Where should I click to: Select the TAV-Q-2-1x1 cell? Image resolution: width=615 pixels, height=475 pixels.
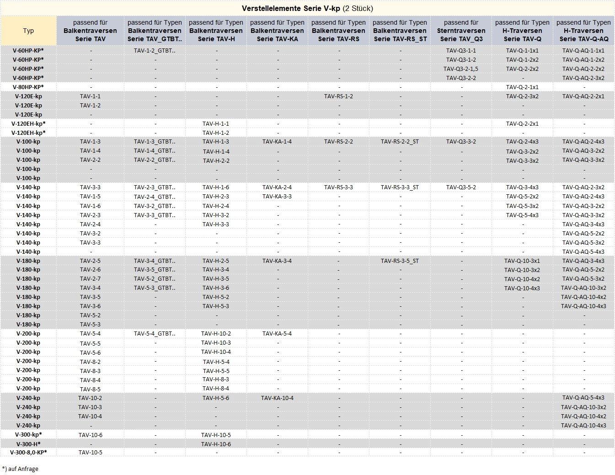522,87
